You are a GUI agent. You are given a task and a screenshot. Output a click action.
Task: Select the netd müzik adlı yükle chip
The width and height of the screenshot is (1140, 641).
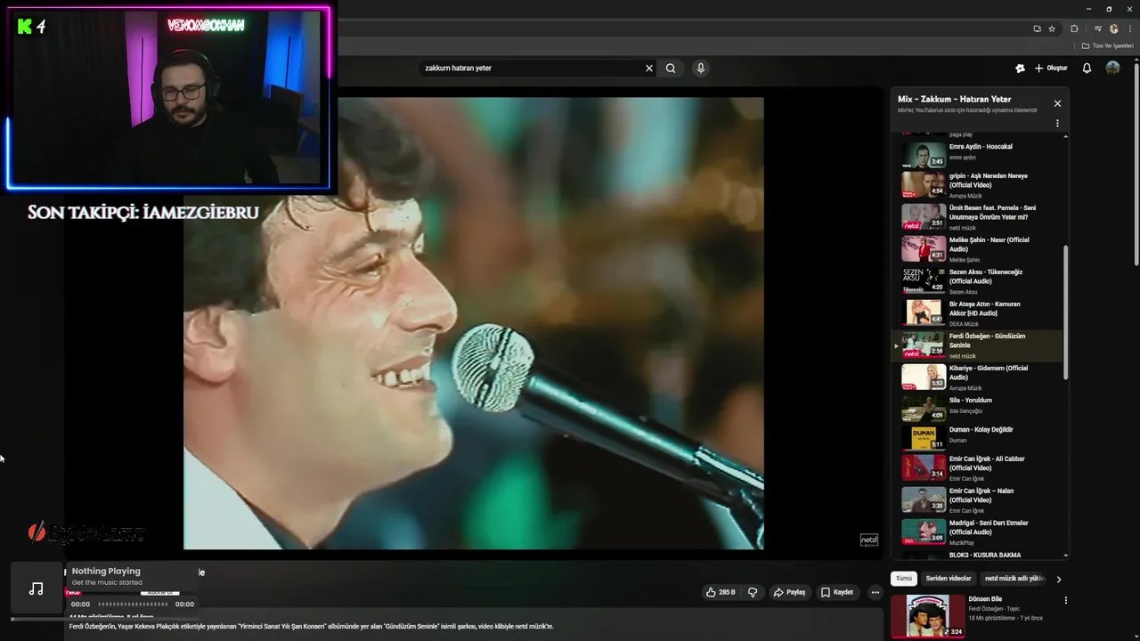pos(1014,579)
